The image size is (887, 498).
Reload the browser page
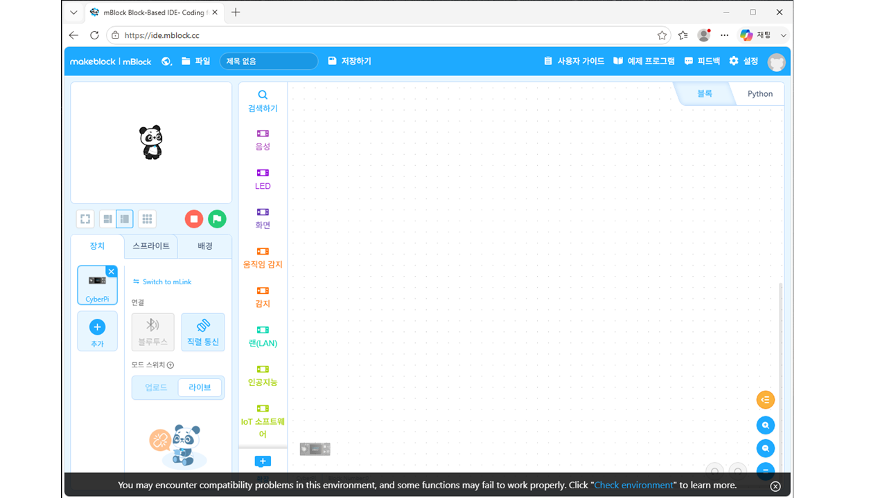[x=94, y=35]
